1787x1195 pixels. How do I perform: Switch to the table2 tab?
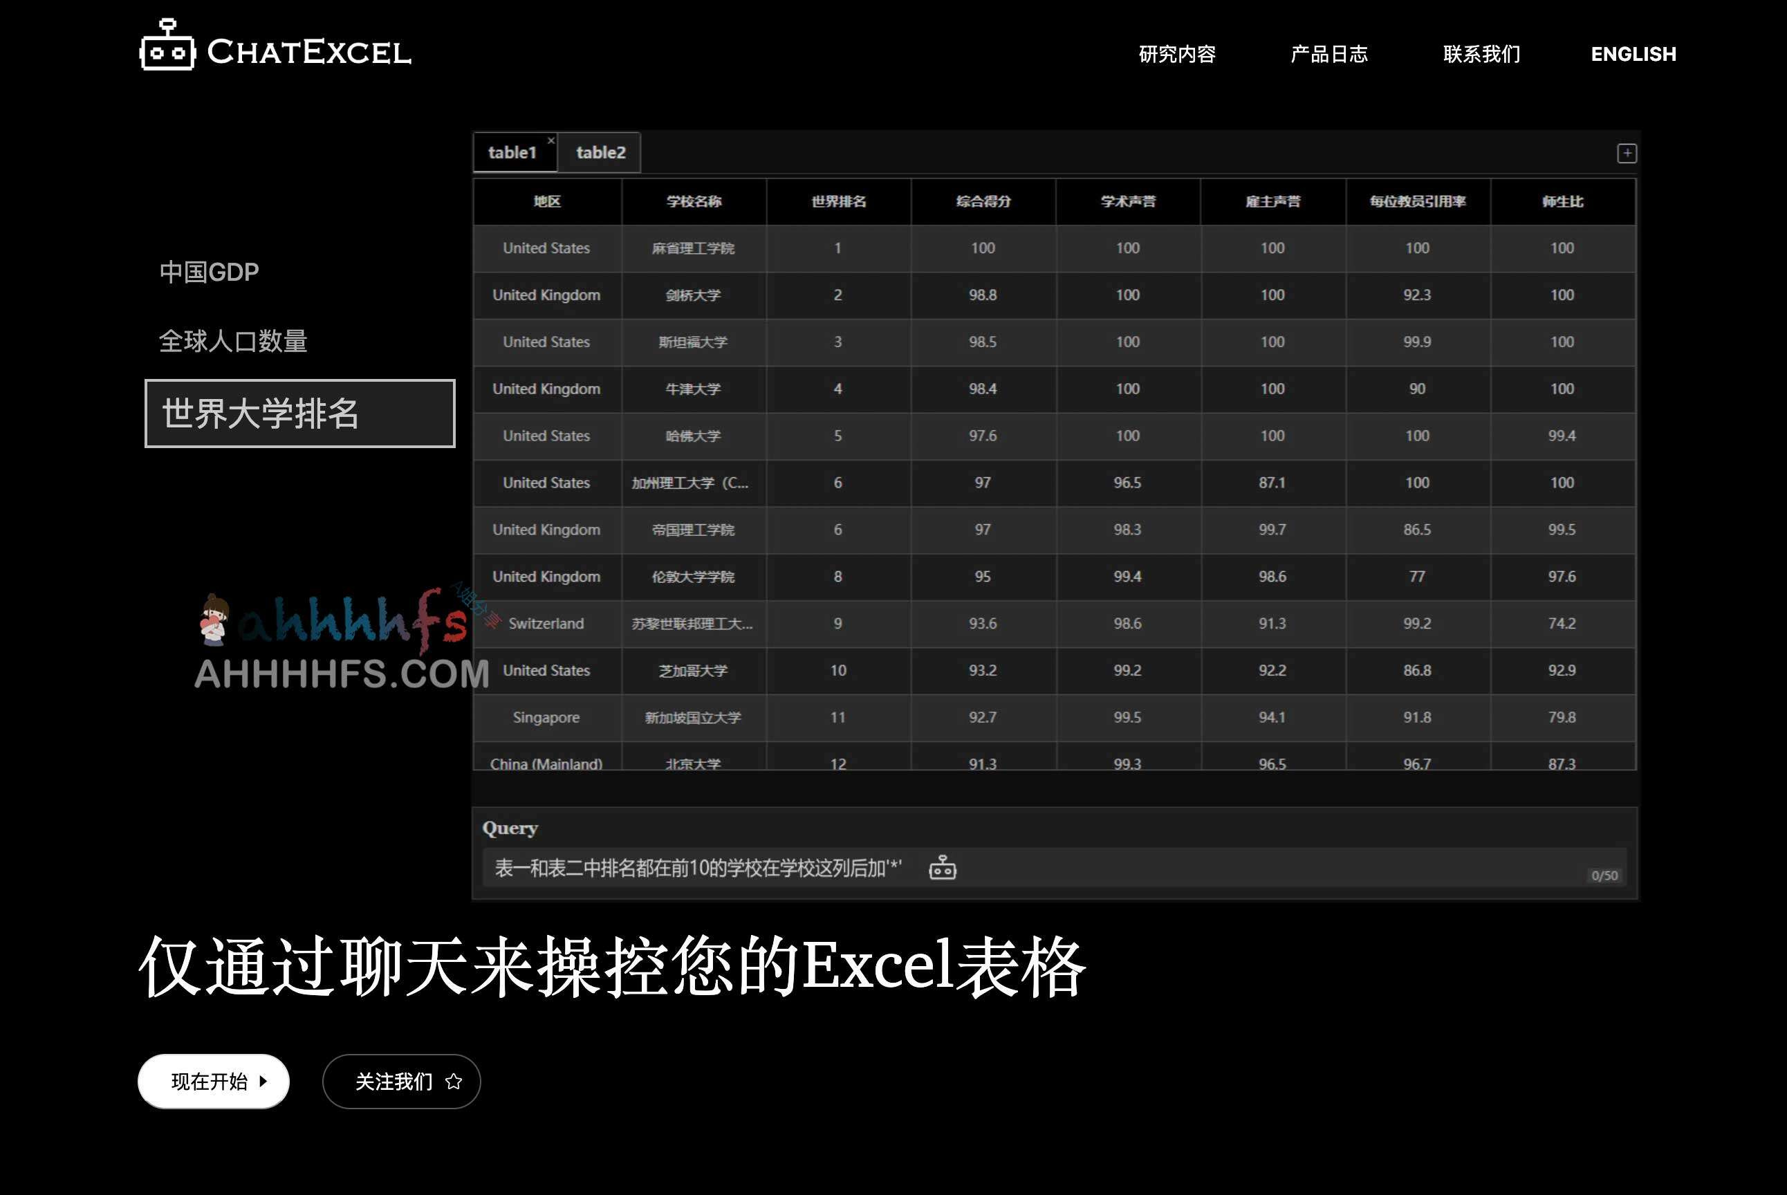click(600, 152)
